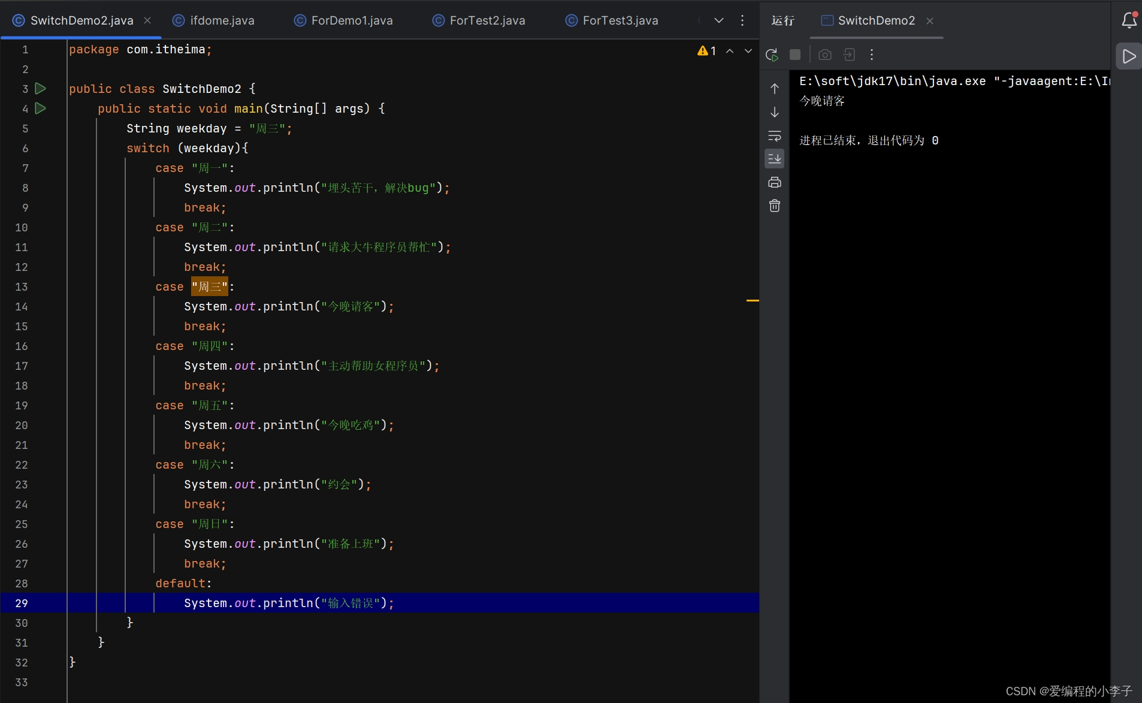Open run toolbar more actions menu
Viewport: 1142px width, 703px height.
872,55
